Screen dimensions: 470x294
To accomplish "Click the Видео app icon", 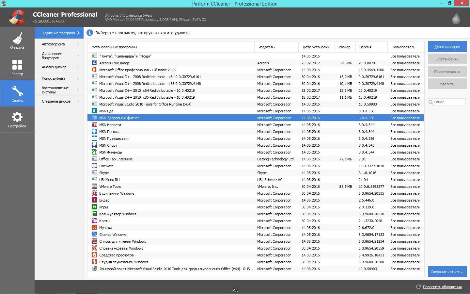I will click(94, 200).
